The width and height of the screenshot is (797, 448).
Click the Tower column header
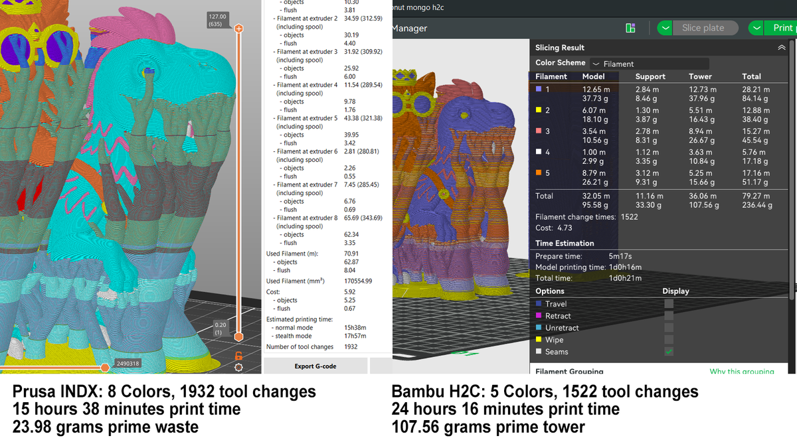pos(700,76)
